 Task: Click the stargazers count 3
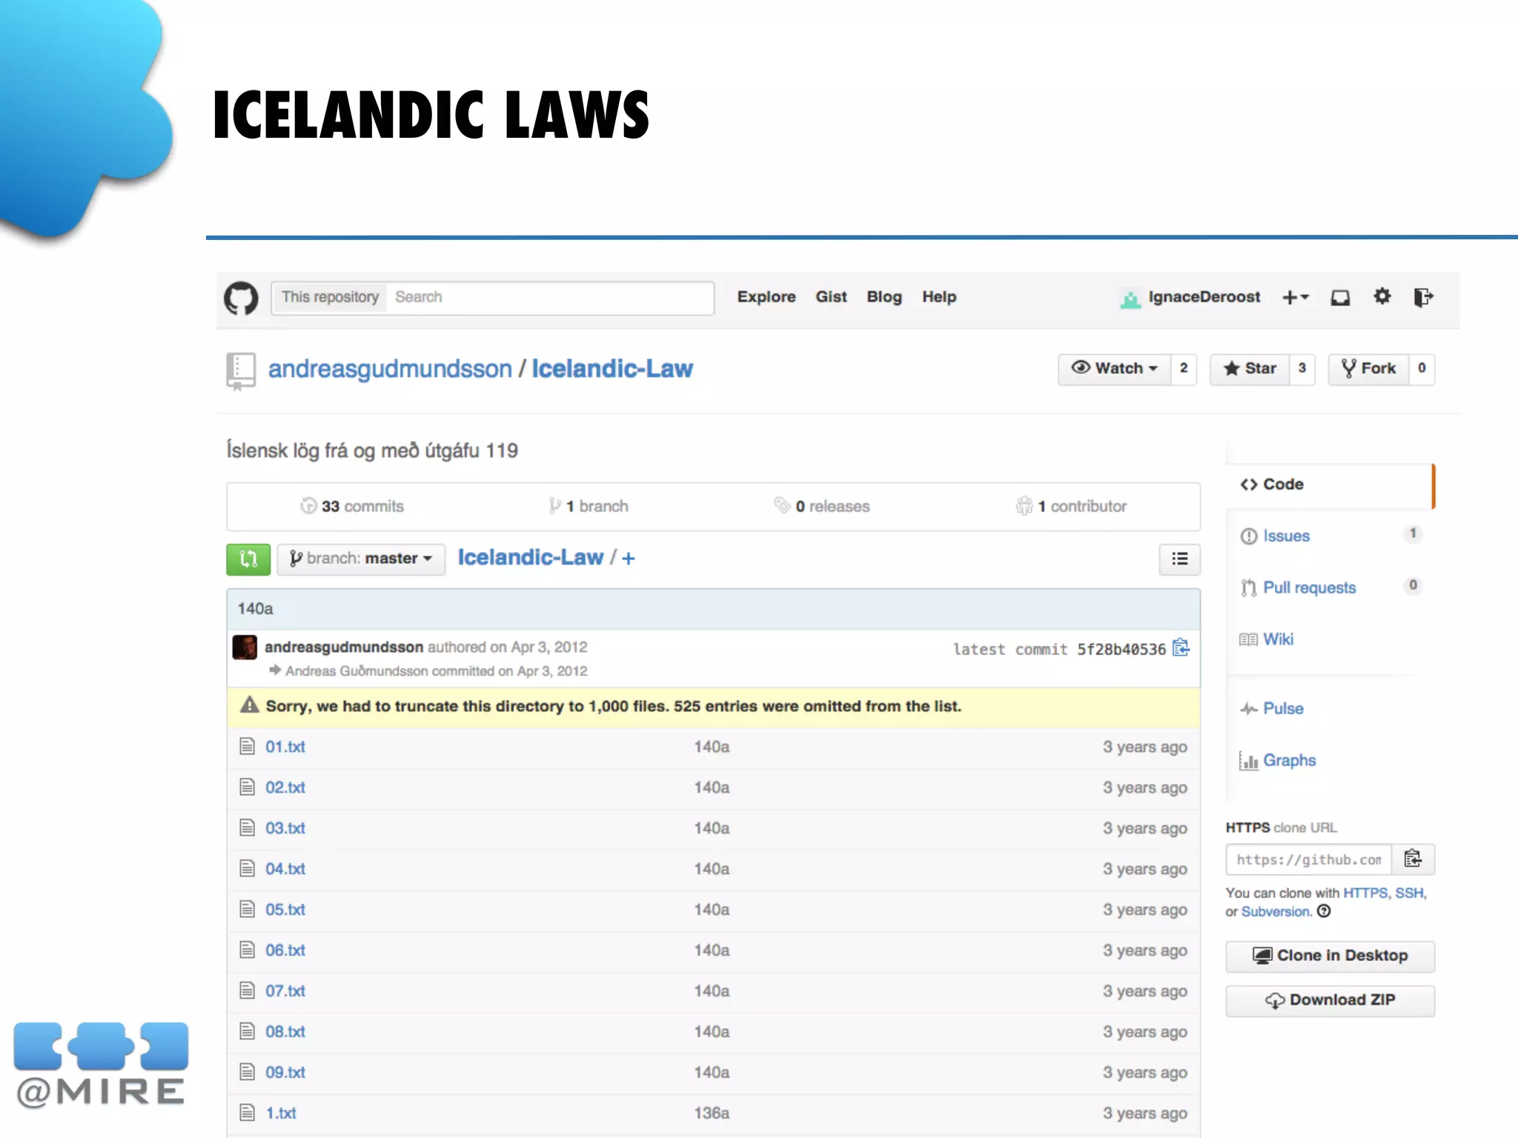coord(1302,368)
